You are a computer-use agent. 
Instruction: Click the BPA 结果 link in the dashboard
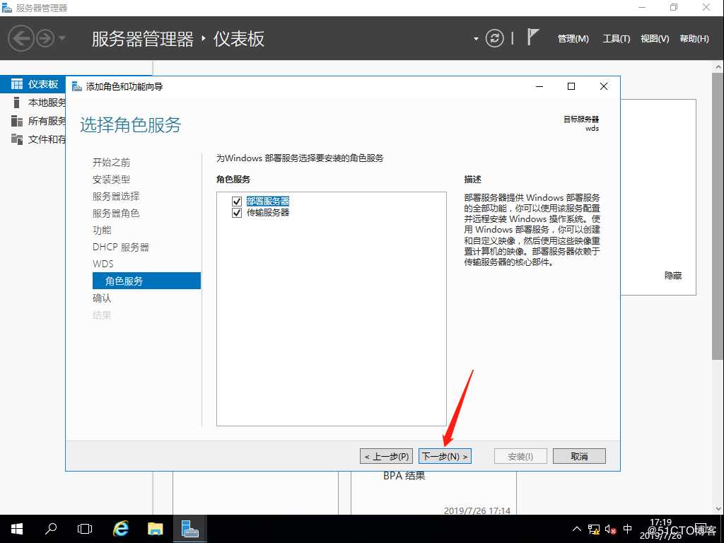[404, 476]
